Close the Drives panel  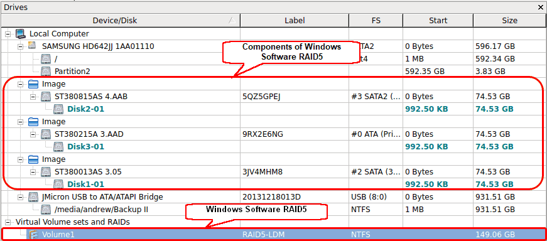541,7
